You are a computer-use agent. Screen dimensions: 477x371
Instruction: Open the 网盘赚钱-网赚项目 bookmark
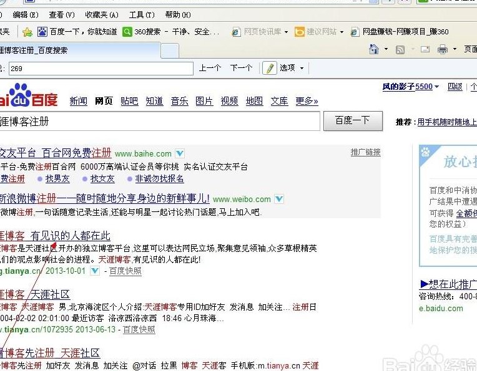coord(405,32)
